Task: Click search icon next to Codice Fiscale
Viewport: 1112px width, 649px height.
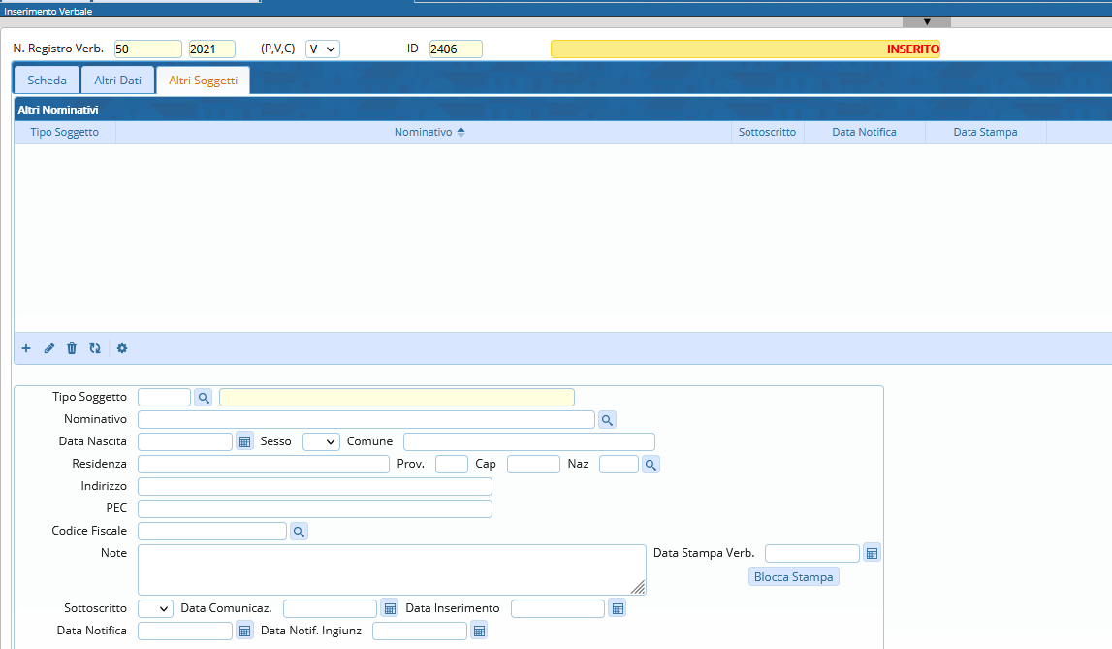Action: click(300, 531)
